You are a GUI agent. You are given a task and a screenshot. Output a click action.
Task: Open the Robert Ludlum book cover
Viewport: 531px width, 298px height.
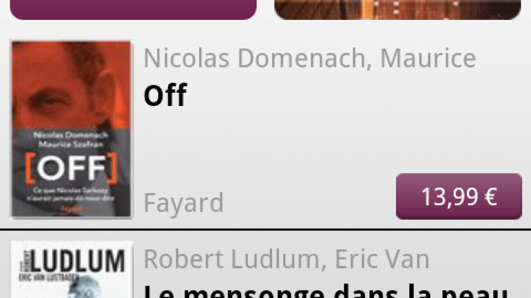coord(71,269)
